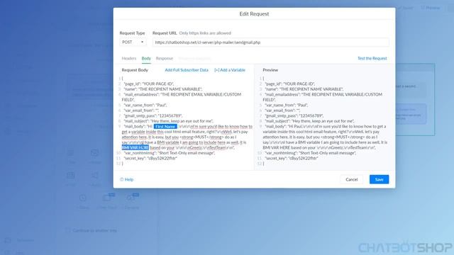454x255 pixels.
Task: Click the "name" line in Request Body editor
Action: [x=163, y=89]
